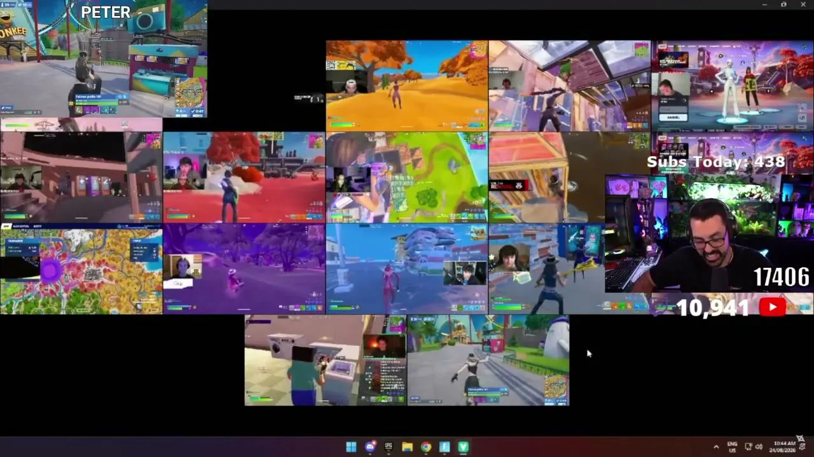
Task: Launch Epic Games from the taskbar
Action: pos(389,447)
